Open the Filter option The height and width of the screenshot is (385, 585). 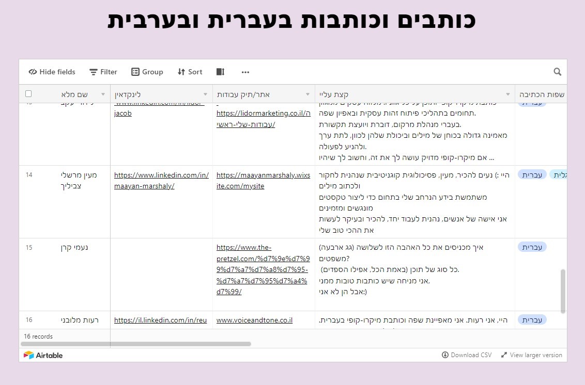[x=103, y=72]
